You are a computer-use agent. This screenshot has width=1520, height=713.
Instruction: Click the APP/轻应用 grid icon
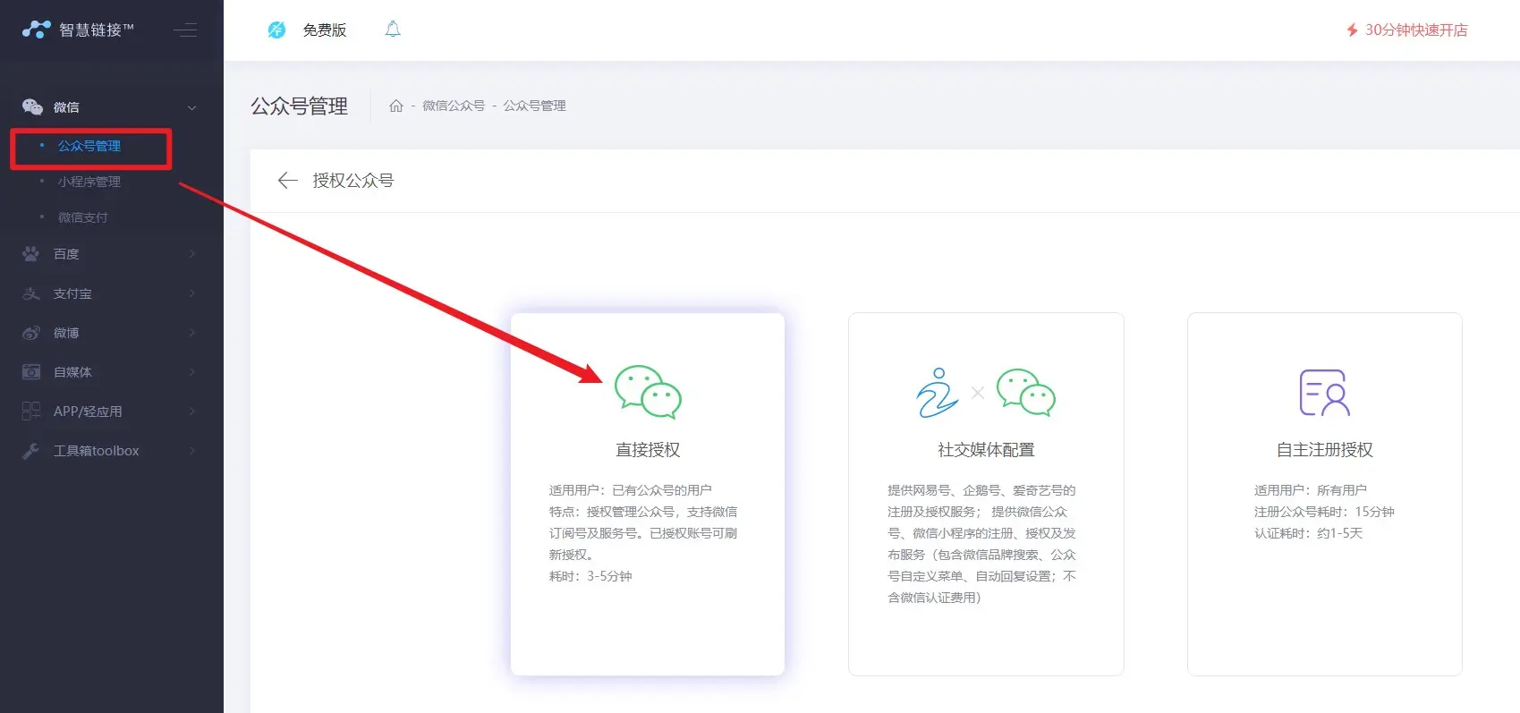click(x=31, y=412)
